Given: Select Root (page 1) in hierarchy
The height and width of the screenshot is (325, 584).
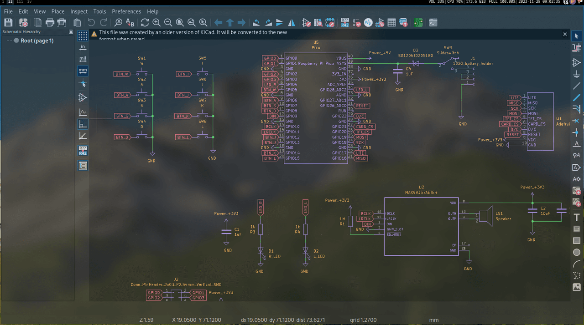Looking at the screenshot, I should tap(36, 41).
